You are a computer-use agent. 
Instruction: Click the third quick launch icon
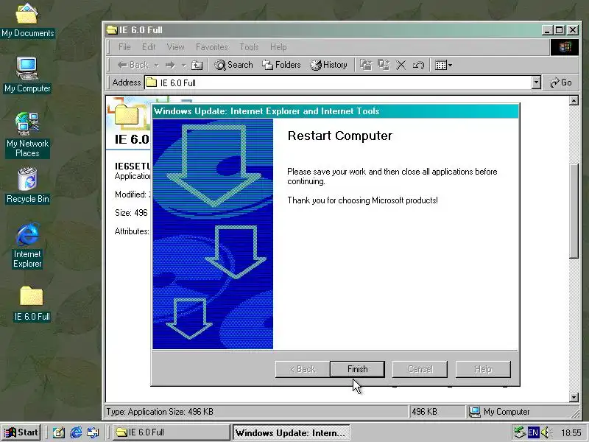point(93,432)
